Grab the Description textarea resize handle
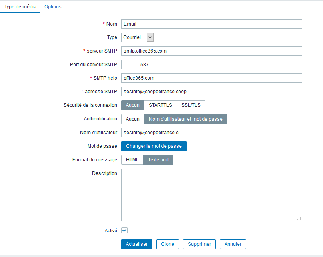 [x=299, y=218]
